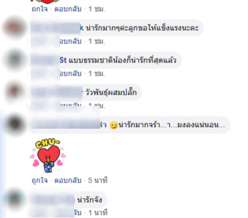Open avatar beside the น่ารักมากๆค่ะลูก comment

tap(14, 27)
